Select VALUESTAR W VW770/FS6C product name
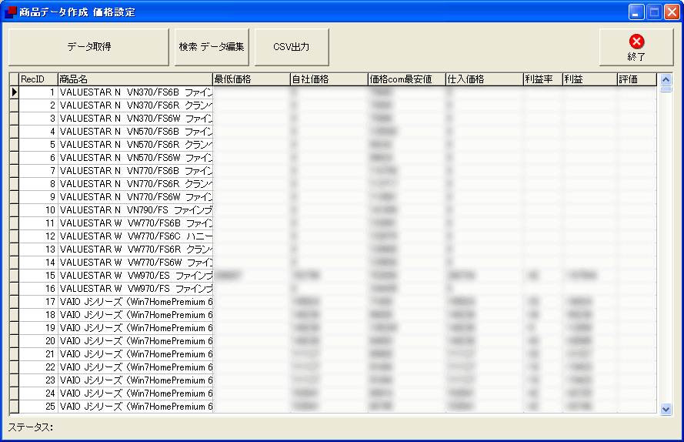The image size is (684, 442). pos(135,236)
